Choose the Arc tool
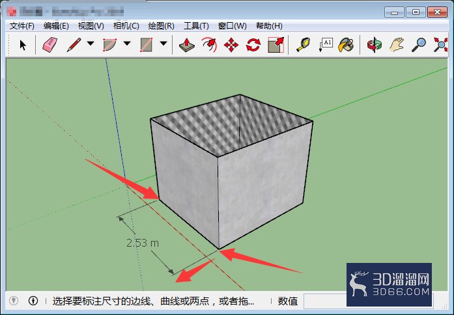Viewport: 454px width, 315px height. click(109, 45)
